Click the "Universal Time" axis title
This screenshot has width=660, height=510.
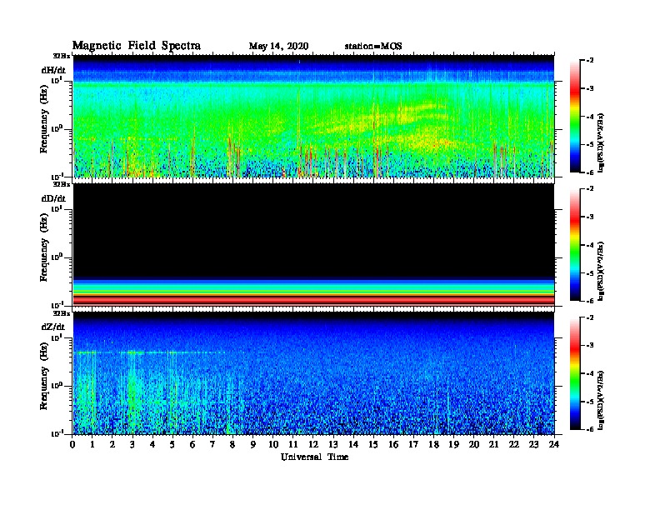[x=314, y=457]
